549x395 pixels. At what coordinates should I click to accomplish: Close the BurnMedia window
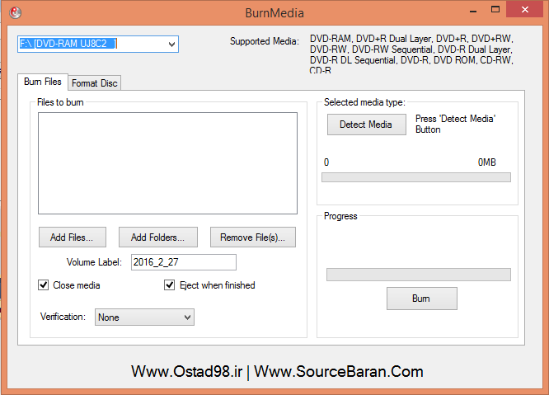point(526,12)
